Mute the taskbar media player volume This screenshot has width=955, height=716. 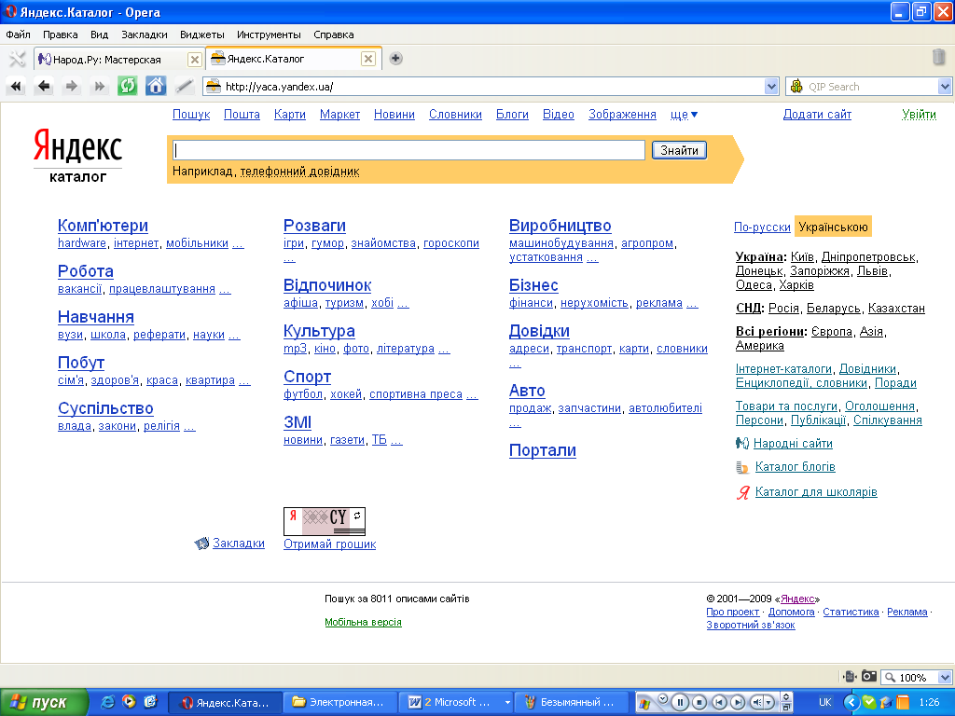[757, 702]
